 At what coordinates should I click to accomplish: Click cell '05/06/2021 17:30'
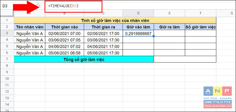coord(104,53)
